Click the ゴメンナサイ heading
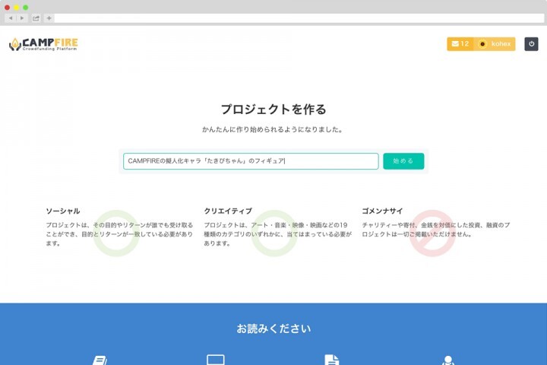Image resolution: width=547 pixels, height=365 pixels. 382,211
